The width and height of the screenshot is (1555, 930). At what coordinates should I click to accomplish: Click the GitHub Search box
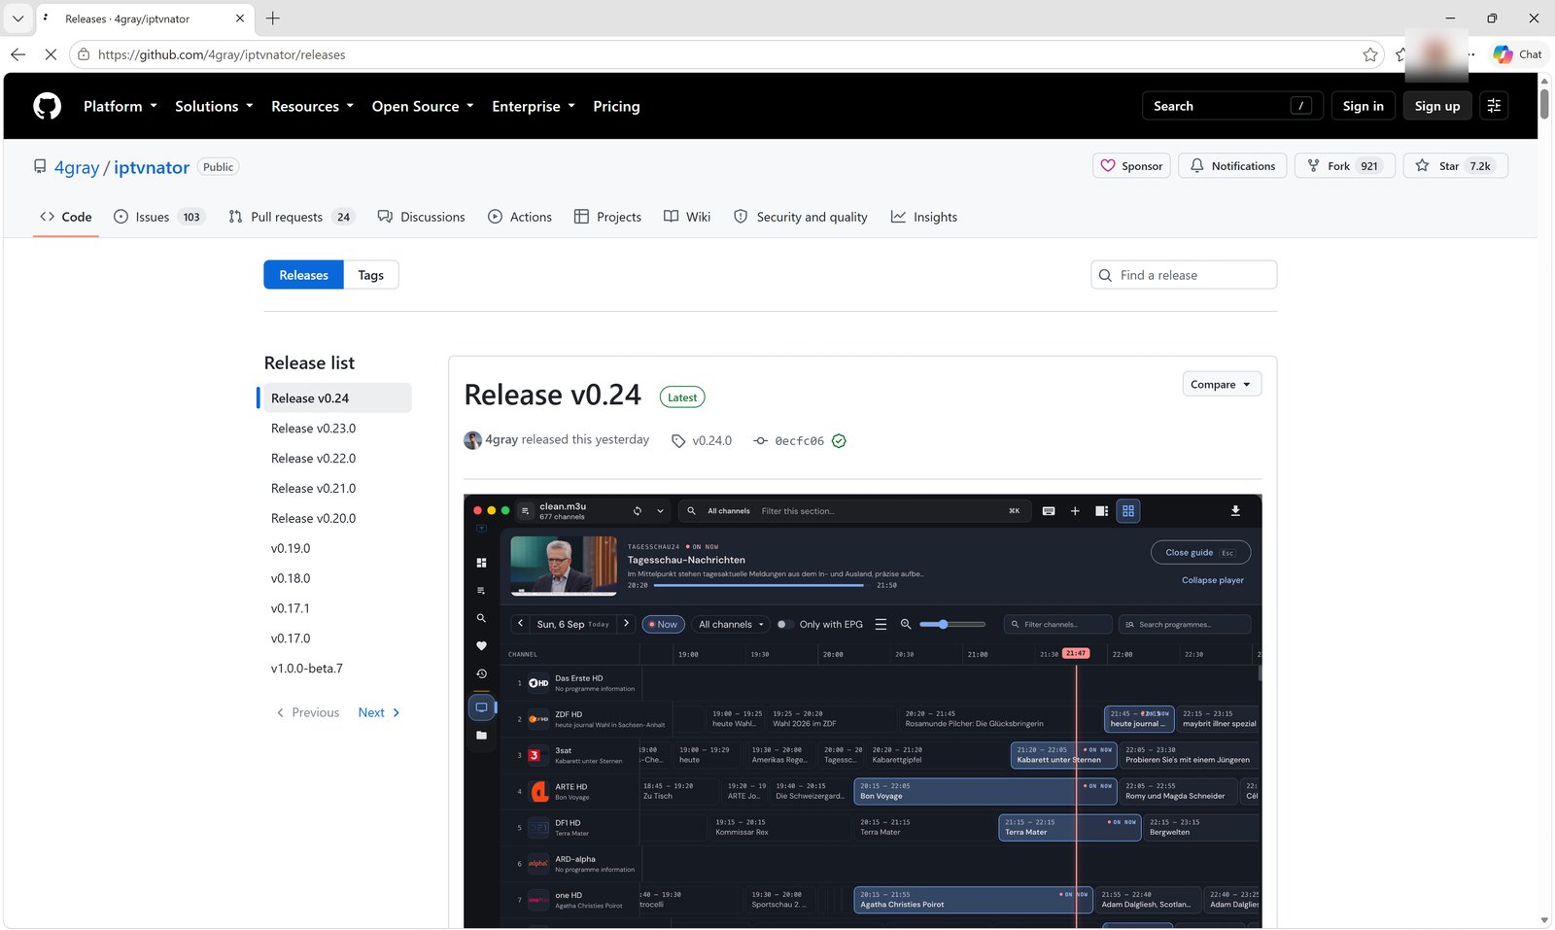[x=1232, y=106]
